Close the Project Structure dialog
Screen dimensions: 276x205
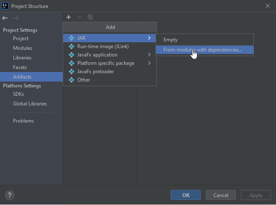tap(267, 6)
